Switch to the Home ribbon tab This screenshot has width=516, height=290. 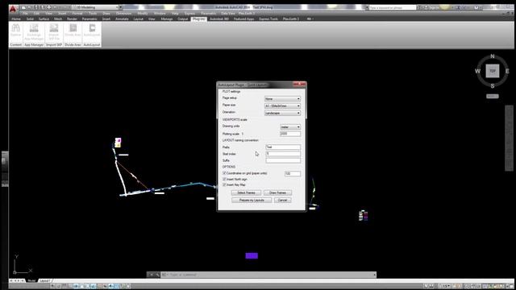tap(16, 19)
